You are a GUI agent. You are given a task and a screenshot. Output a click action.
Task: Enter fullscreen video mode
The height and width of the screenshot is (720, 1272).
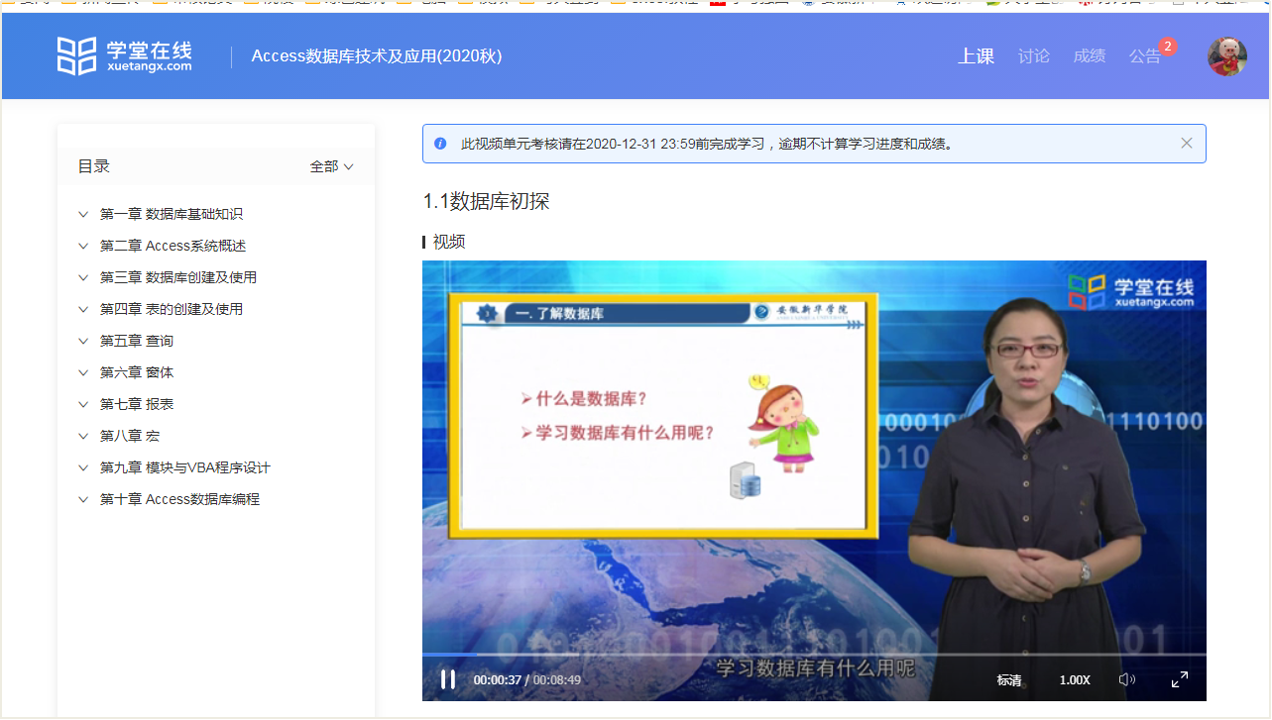(x=1180, y=679)
